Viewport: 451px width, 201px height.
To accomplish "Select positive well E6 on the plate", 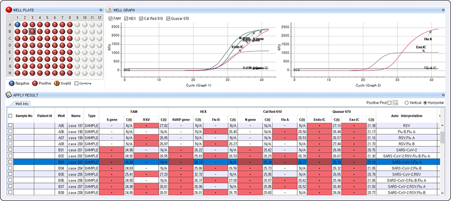I will pyautogui.click(x=55, y=52).
